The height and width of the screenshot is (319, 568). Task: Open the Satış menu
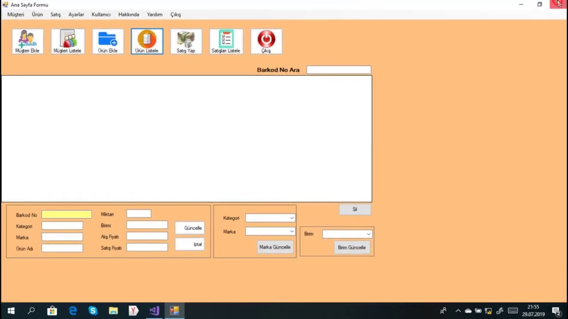tap(55, 14)
